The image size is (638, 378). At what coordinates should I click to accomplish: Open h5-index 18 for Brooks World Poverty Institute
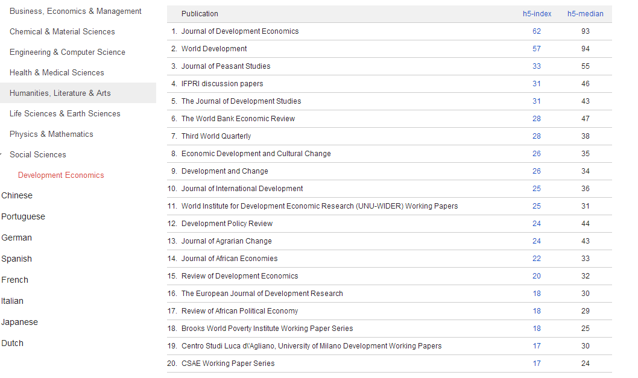click(x=537, y=329)
